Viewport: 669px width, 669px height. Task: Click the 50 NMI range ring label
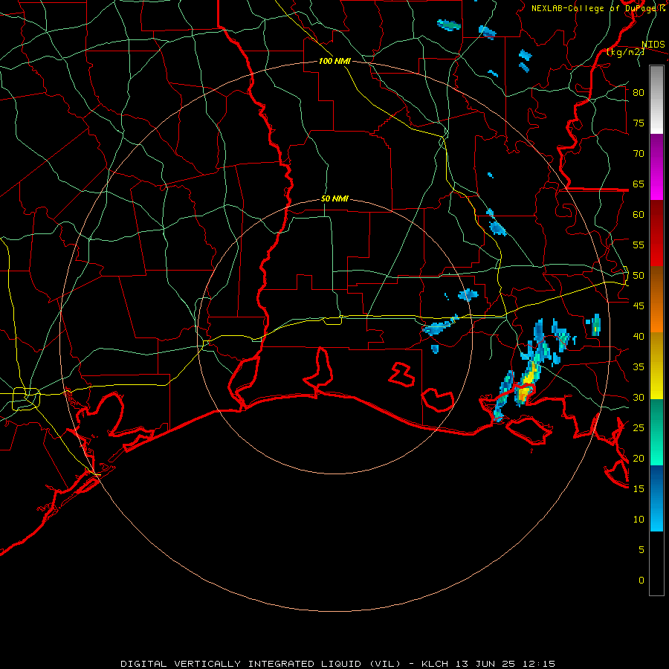(x=334, y=198)
